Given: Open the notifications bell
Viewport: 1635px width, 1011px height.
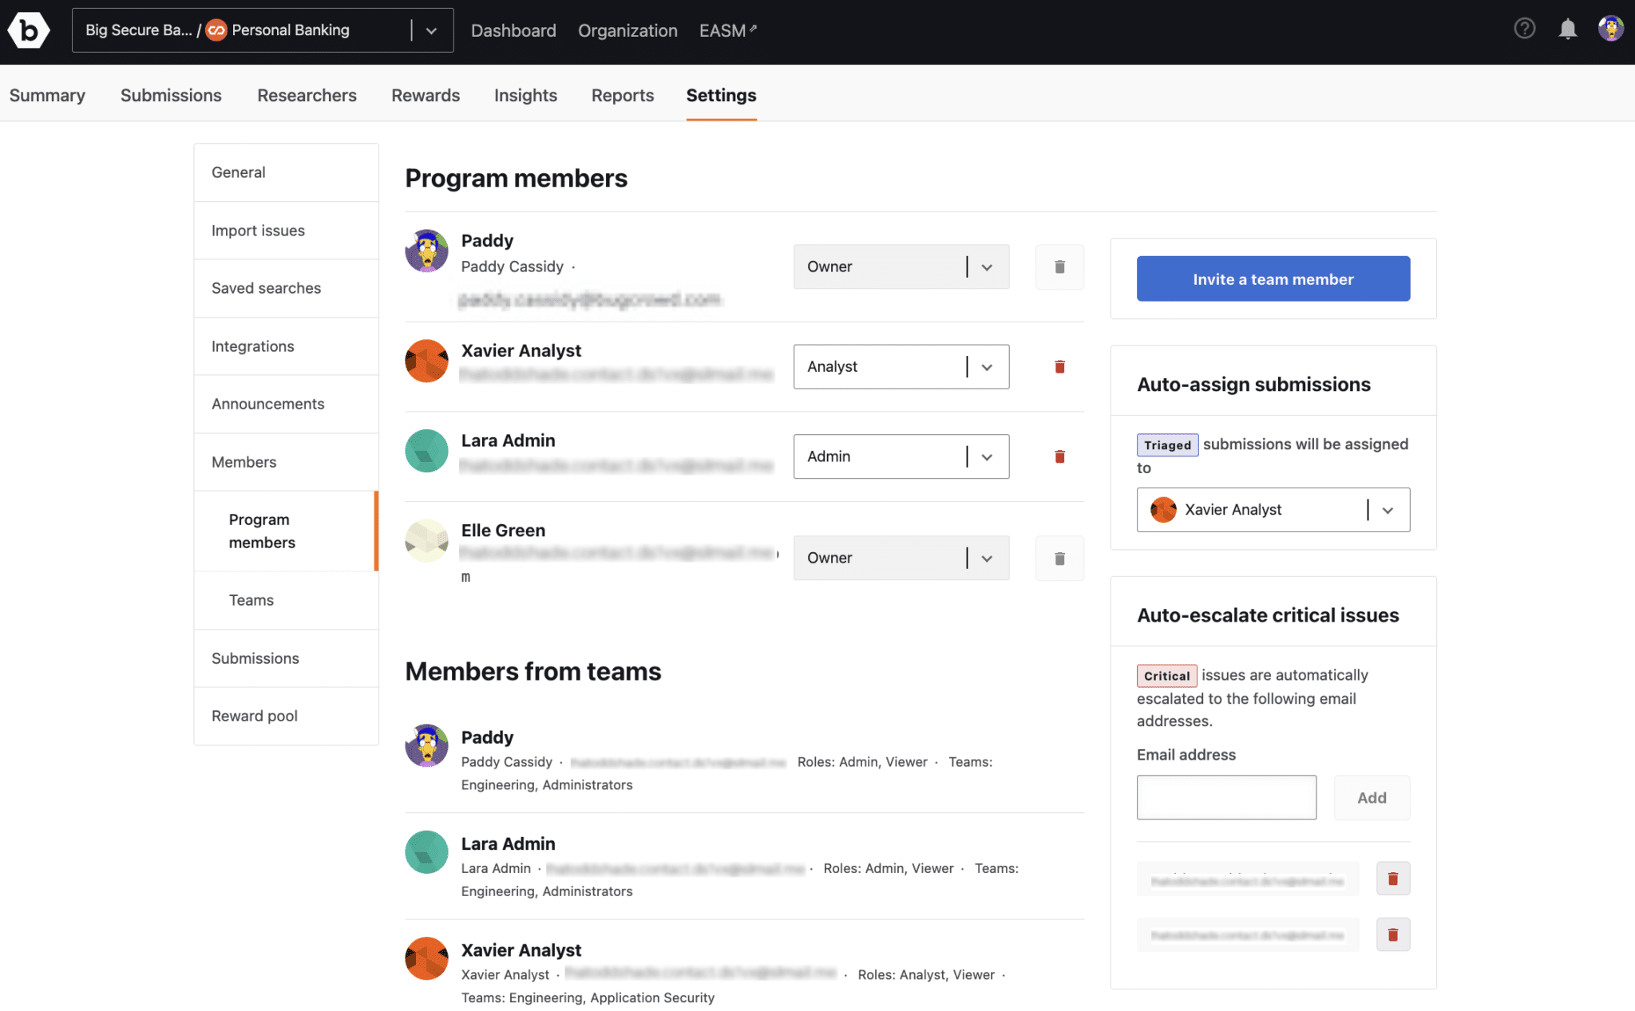Looking at the screenshot, I should 1567,29.
